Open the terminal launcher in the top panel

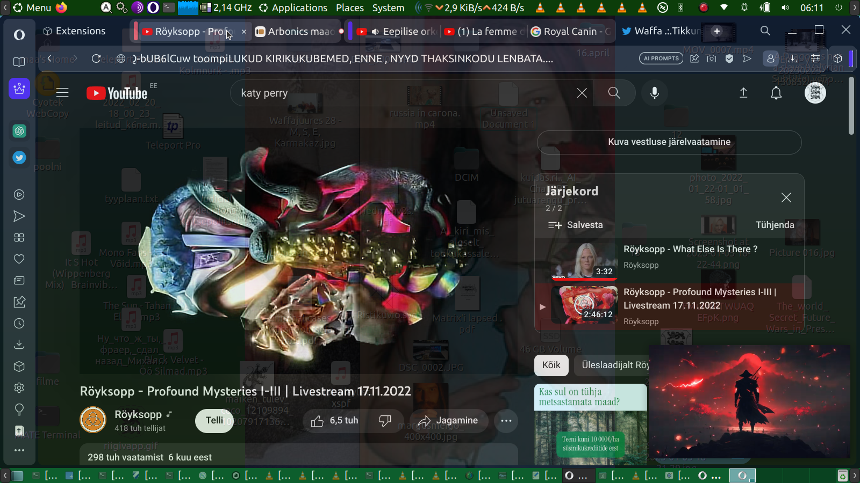(x=168, y=8)
